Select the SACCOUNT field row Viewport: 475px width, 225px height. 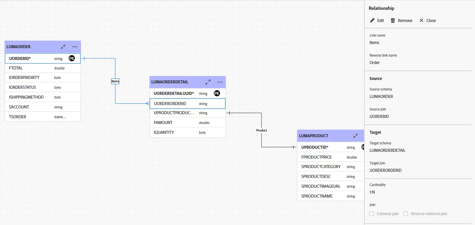point(43,107)
